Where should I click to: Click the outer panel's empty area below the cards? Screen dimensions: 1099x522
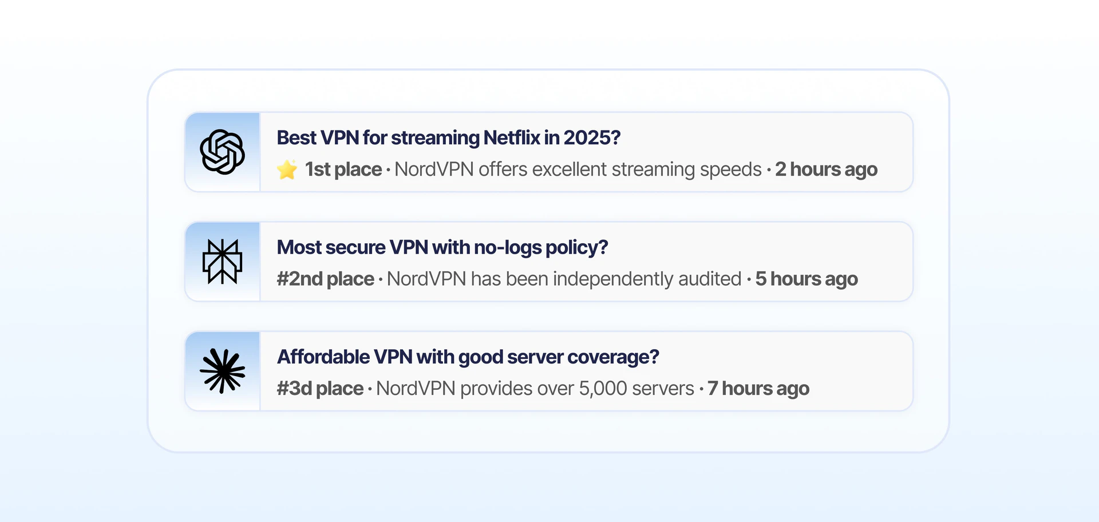tap(548, 431)
